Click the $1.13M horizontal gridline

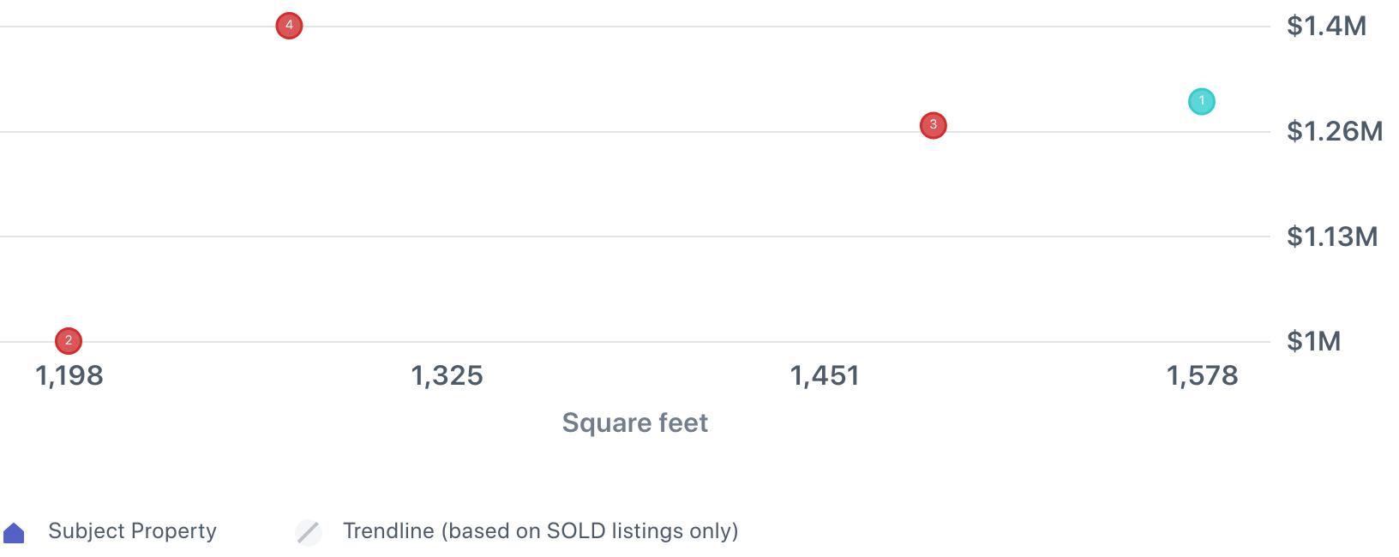coord(635,237)
